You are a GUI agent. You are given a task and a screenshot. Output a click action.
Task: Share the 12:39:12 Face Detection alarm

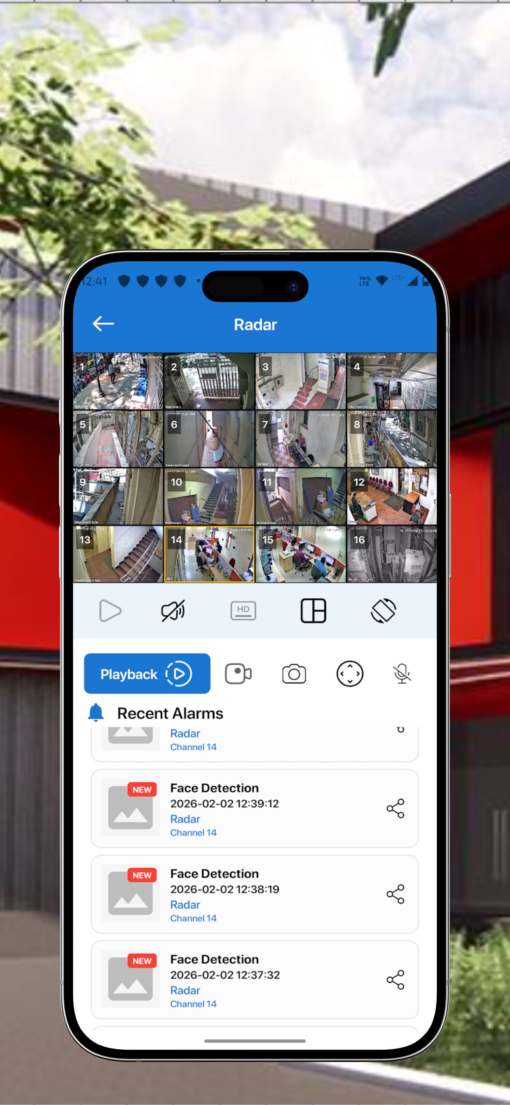pos(395,808)
